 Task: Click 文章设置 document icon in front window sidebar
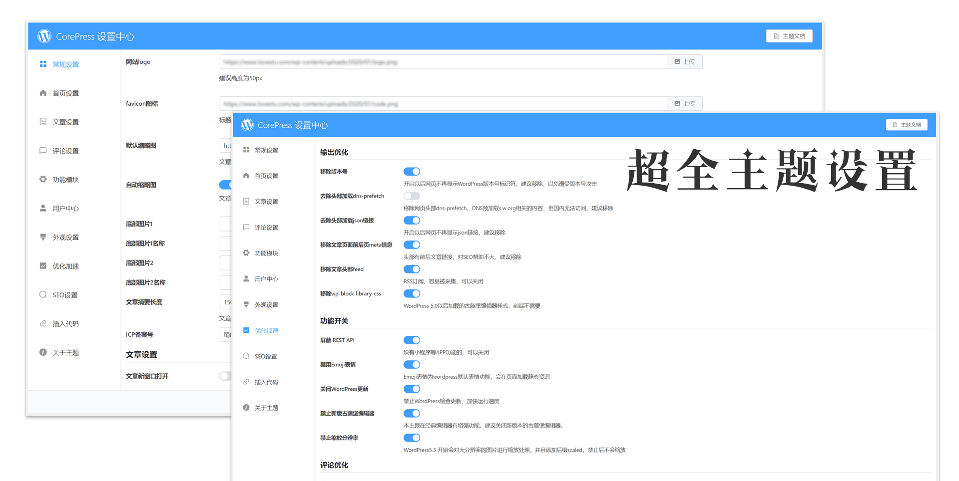coord(246,201)
